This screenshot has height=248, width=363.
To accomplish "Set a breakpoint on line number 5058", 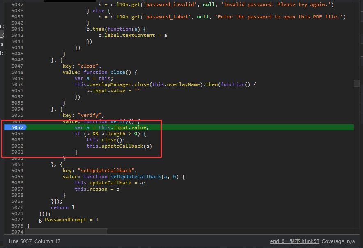I will pyautogui.click(x=17, y=134).
